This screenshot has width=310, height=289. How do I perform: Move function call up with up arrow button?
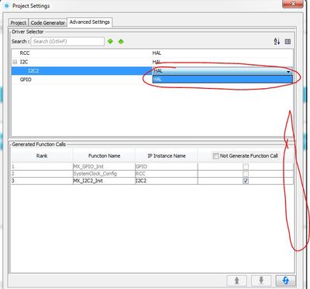(x=236, y=280)
